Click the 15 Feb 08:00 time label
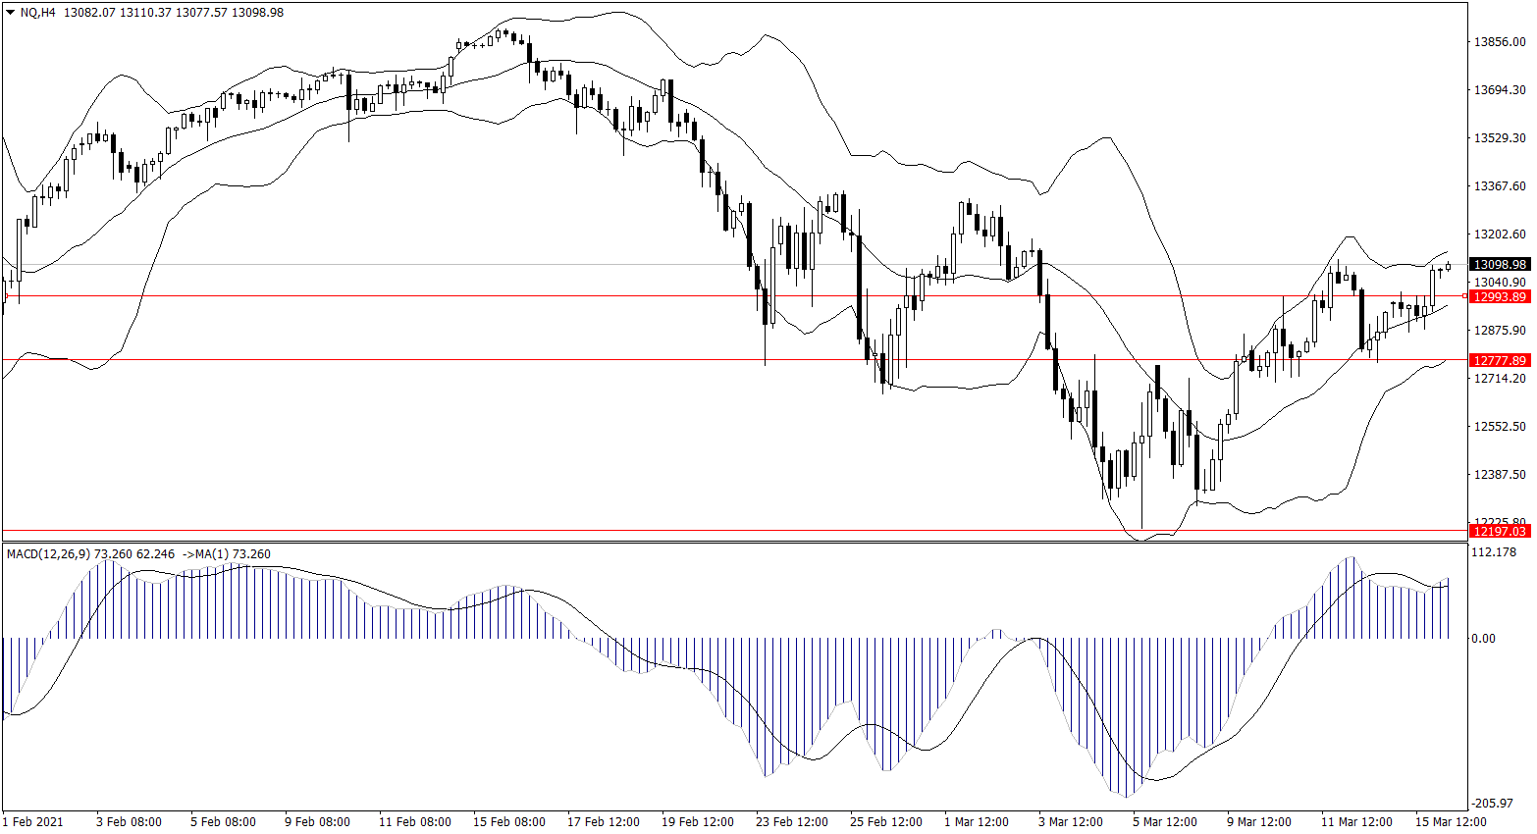Image resolution: width=1537 pixels, height=834 pixels. 508,822
